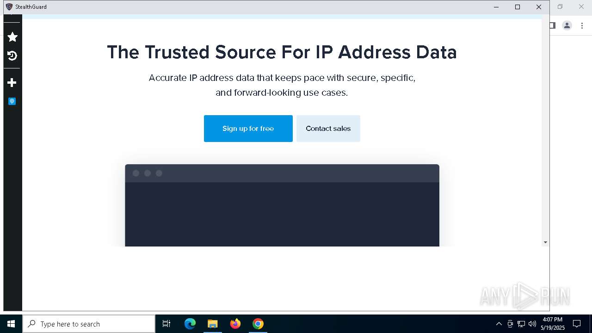This screenshot has height=333, width=592.
Task: Click Chrome side panel icon in background window
Action: [x=553, y=25]
